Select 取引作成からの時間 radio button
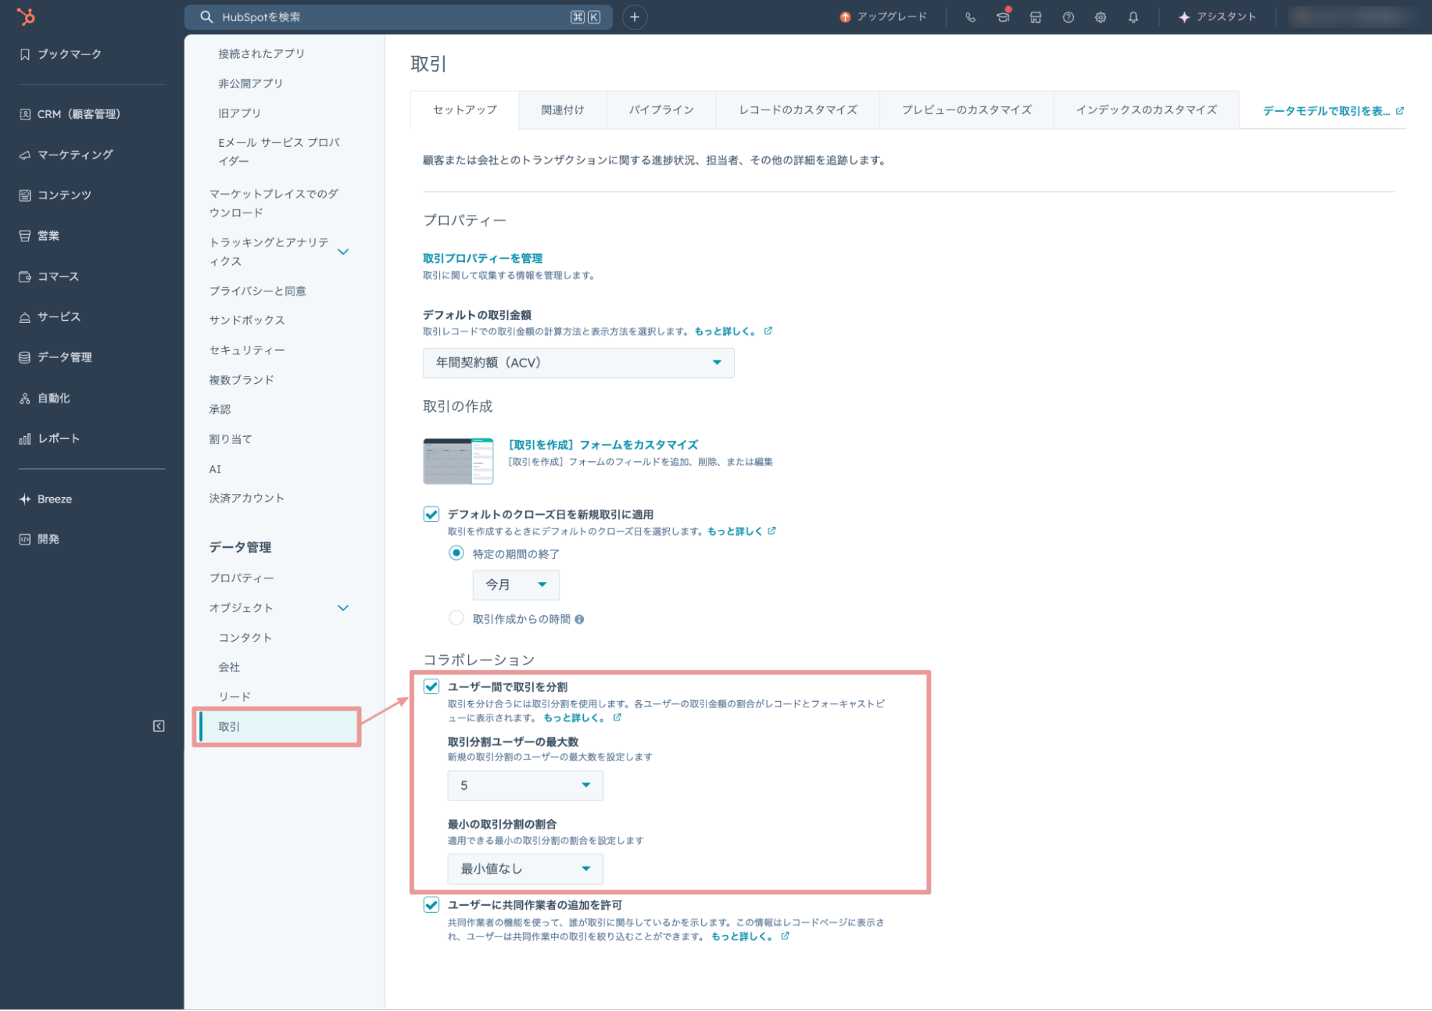 coord(456,618)
